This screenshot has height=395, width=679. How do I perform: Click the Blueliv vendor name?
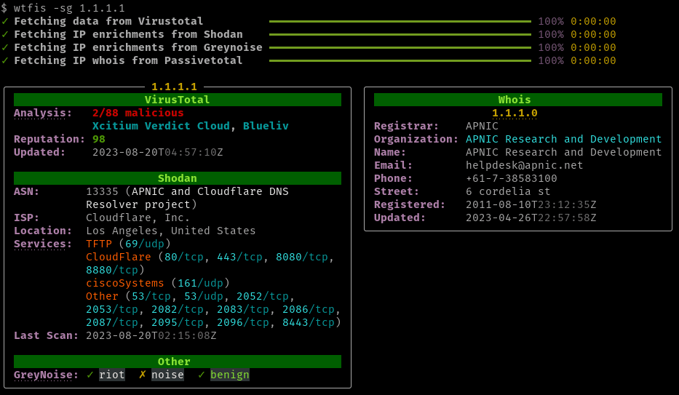point(266,126)
